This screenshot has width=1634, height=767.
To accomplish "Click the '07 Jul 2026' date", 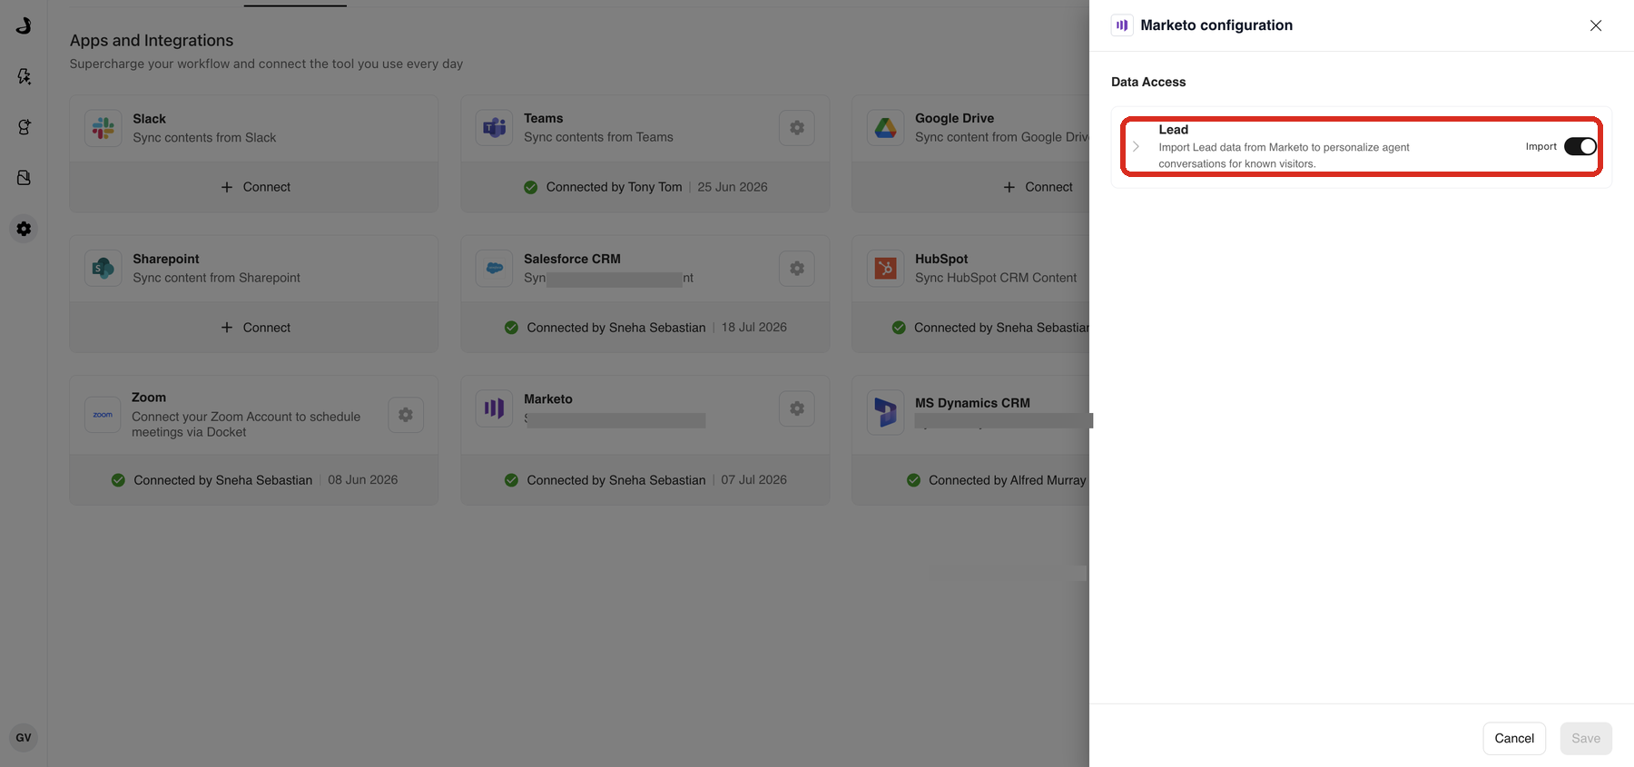I will point(754,480).
